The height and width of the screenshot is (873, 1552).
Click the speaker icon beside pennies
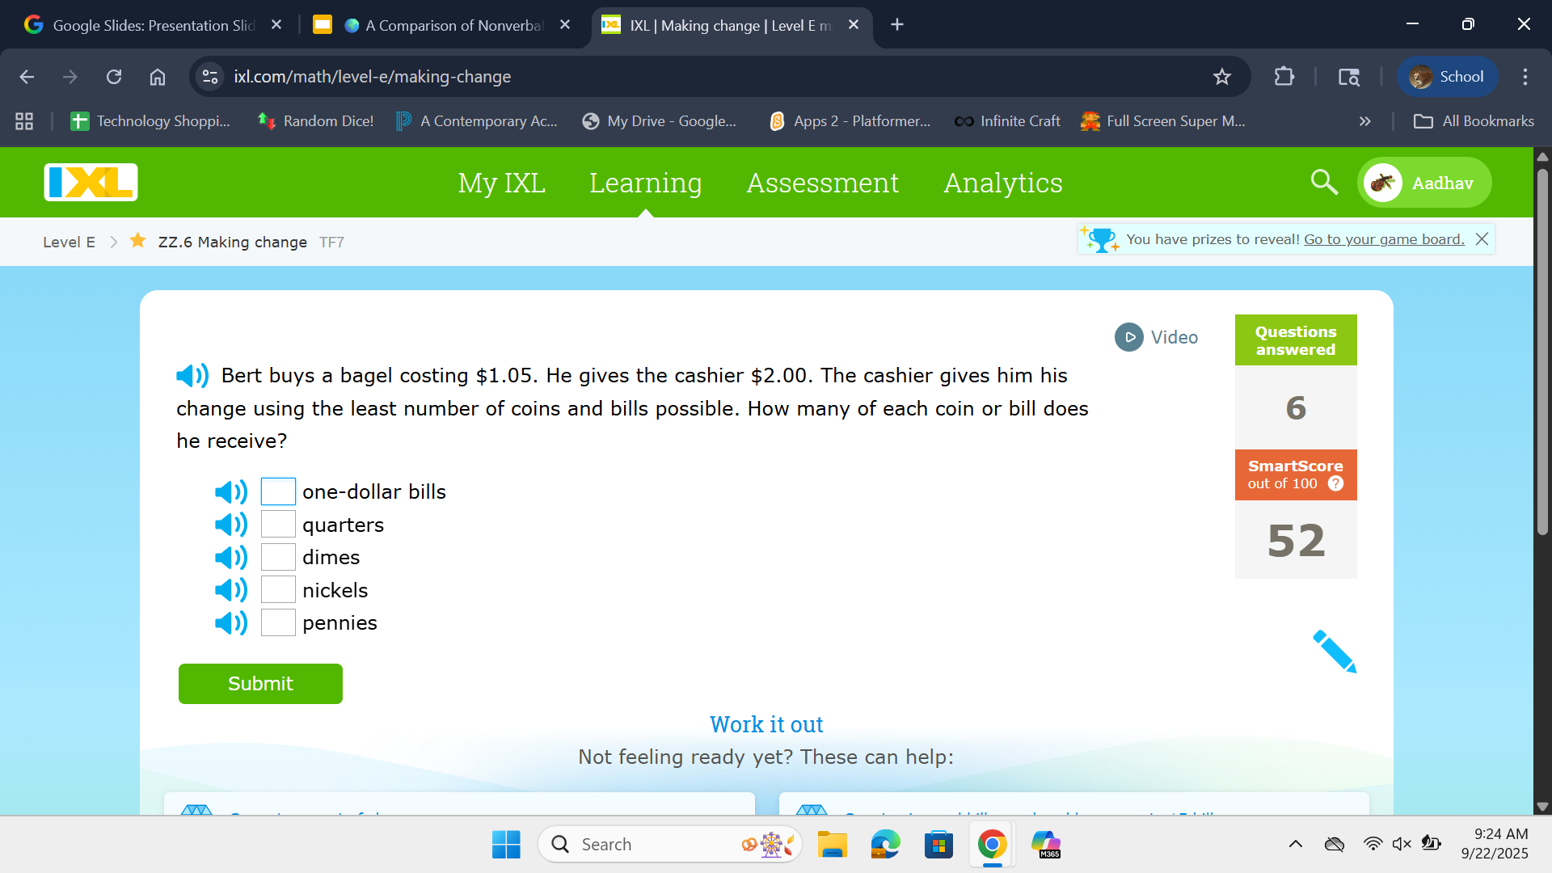pos(231,623)
